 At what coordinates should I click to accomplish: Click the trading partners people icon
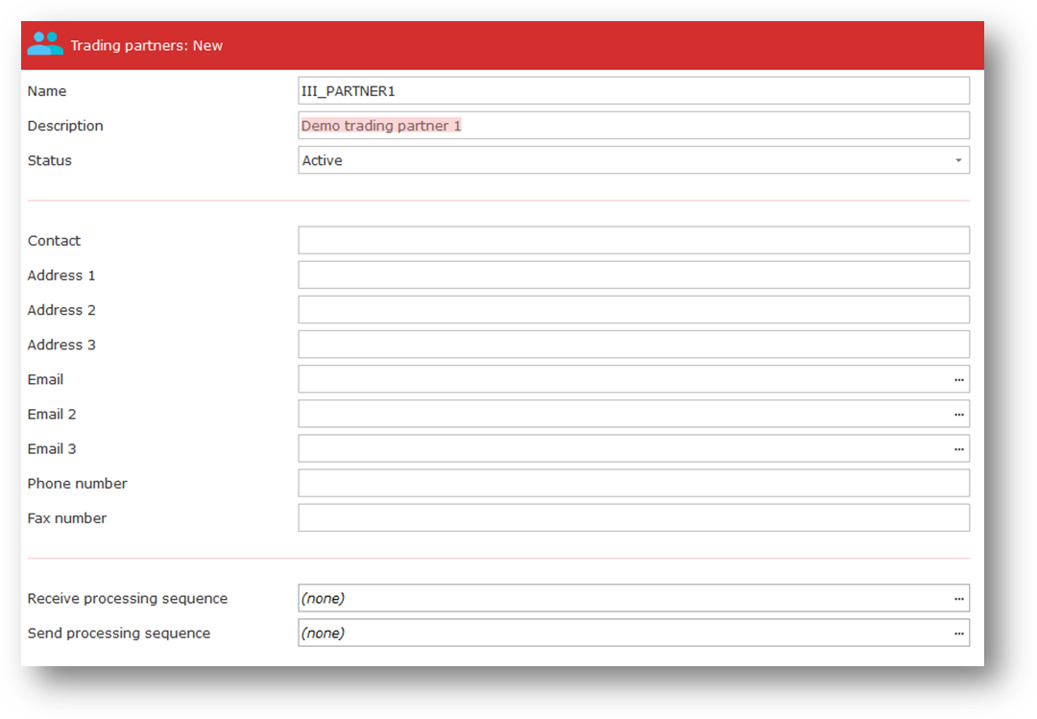pos(45,44)
